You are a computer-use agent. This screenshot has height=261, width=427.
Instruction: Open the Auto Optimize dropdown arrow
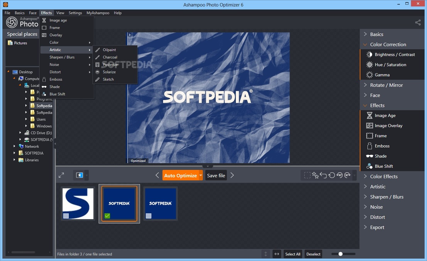[201, 175]
